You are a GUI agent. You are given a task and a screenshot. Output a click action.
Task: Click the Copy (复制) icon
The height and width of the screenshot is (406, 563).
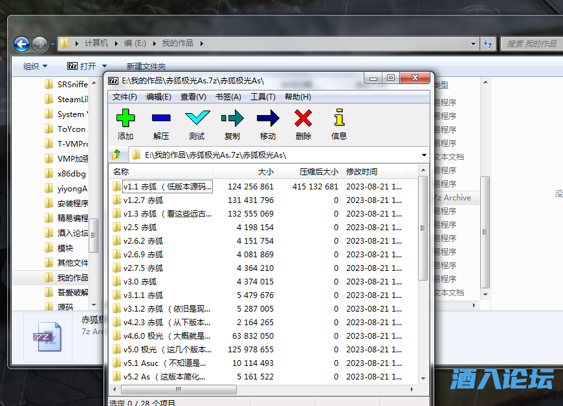click(232, 120)
